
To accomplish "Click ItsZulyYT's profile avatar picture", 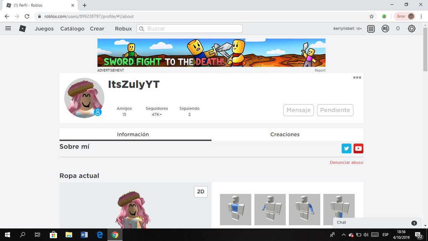I will (84, 98).
